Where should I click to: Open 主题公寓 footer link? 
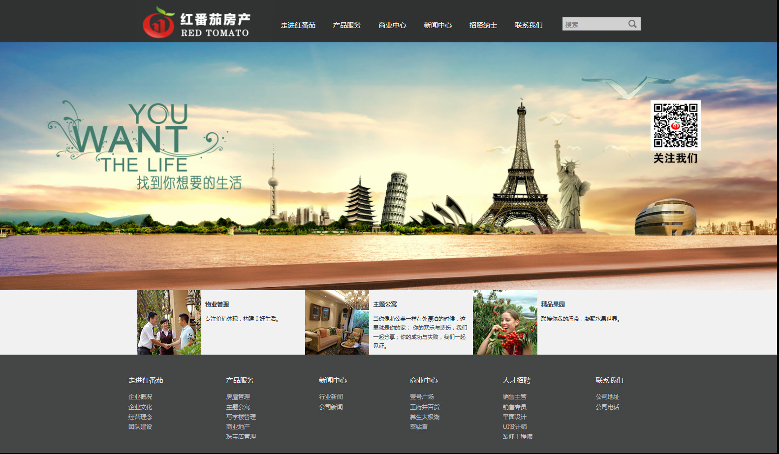[x=238, y=407]
